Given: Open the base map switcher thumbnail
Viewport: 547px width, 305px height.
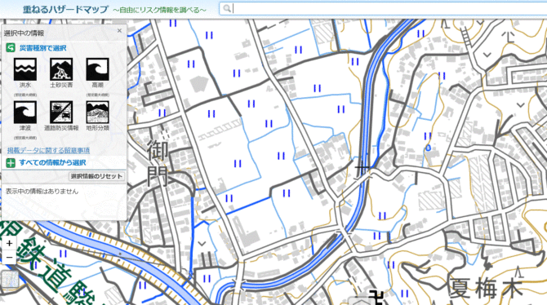Looking at the screenshot, I should coord(10,279).
